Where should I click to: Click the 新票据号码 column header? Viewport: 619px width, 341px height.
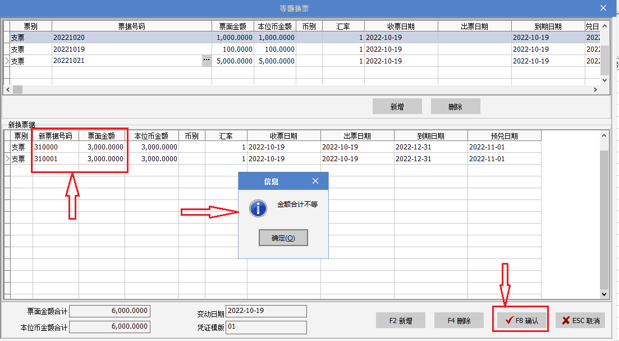(x=56, y=136)
